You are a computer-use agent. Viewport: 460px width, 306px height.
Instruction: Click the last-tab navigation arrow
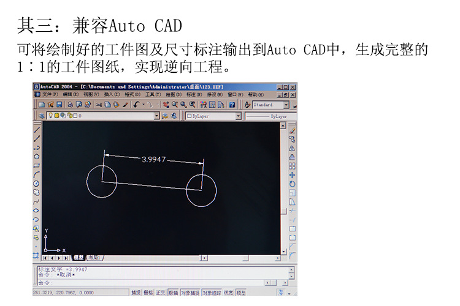coord(67,258)
